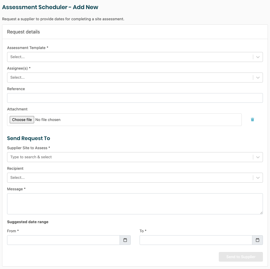Click the Assessment Template chevron arrow
Viewport: 270px width, 269px height.
point(258,57)
